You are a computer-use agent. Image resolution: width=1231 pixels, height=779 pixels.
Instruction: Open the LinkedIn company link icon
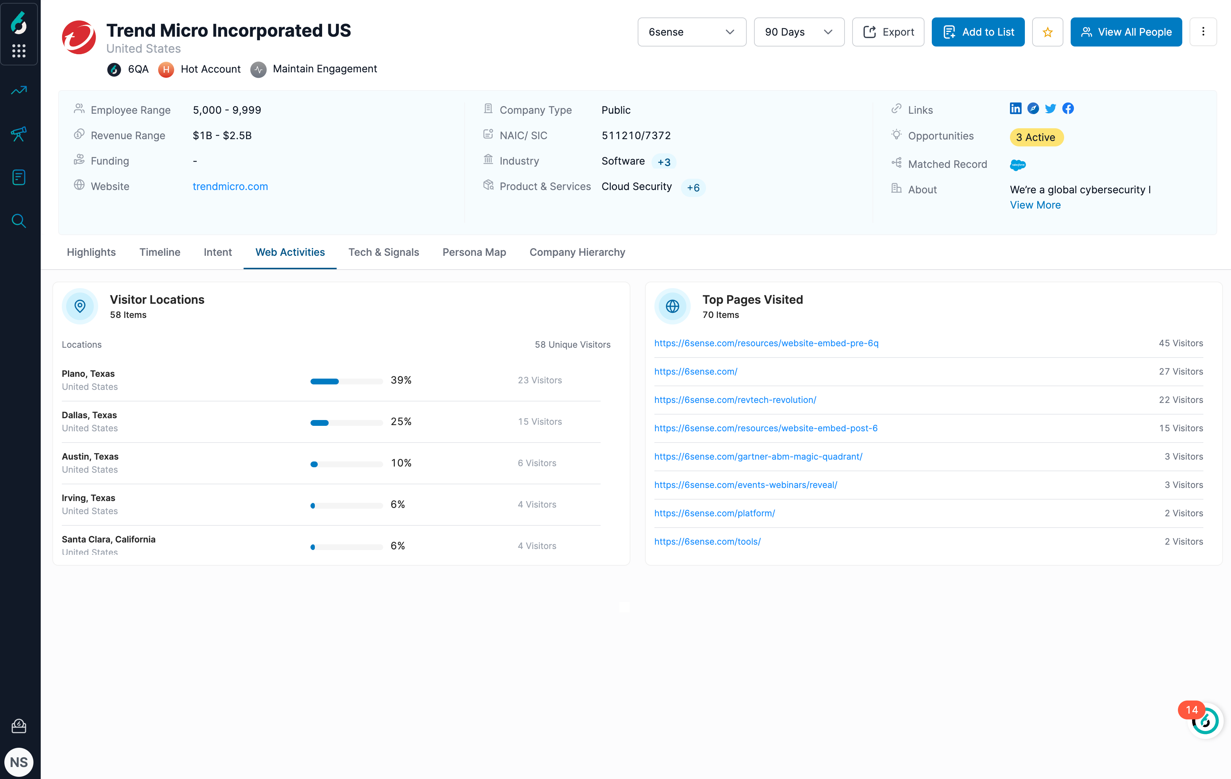point(1015,108)
